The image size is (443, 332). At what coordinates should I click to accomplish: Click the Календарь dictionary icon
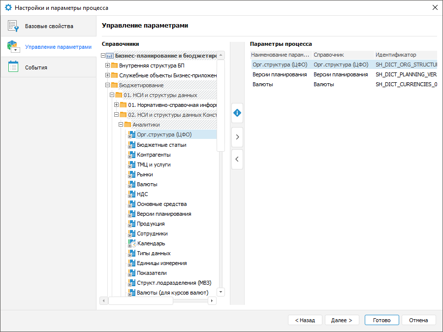pyautogui.click(x=131, y=243)
